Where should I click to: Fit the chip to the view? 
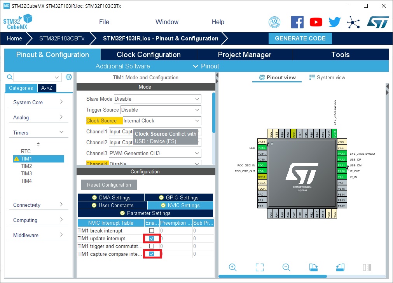click(259, 267)
